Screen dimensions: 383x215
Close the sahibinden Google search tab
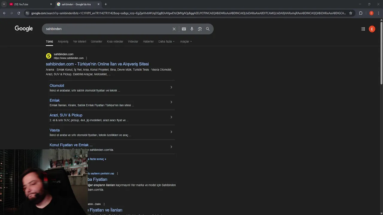98,4
